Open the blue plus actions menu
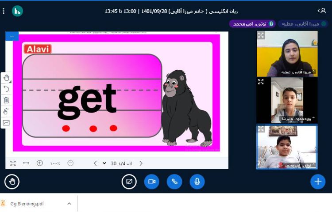This screenshot has height=212, width=332. pos(317,182)
